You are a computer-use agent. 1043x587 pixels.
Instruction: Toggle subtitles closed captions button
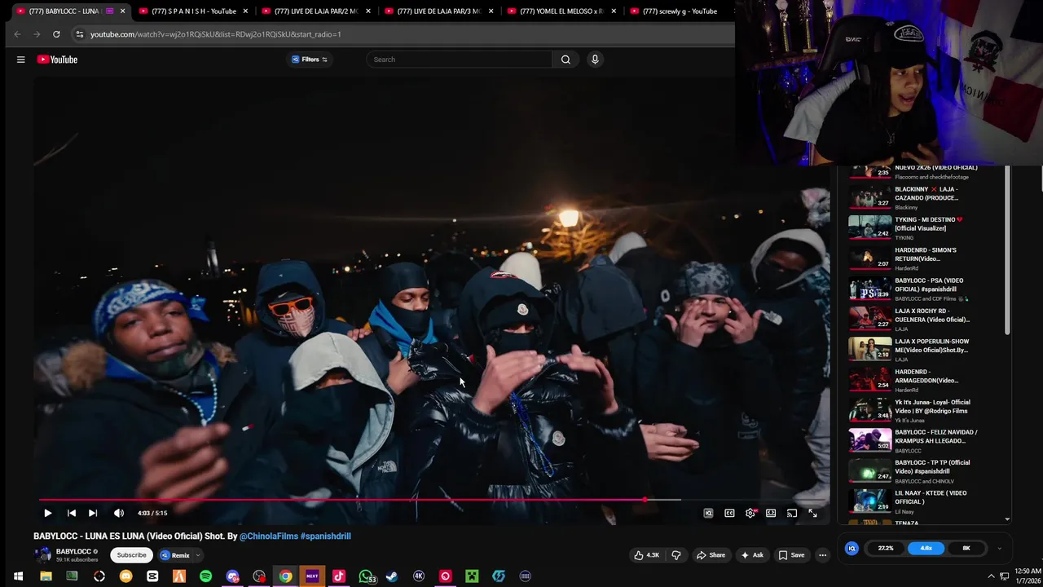tap(729, 513)
